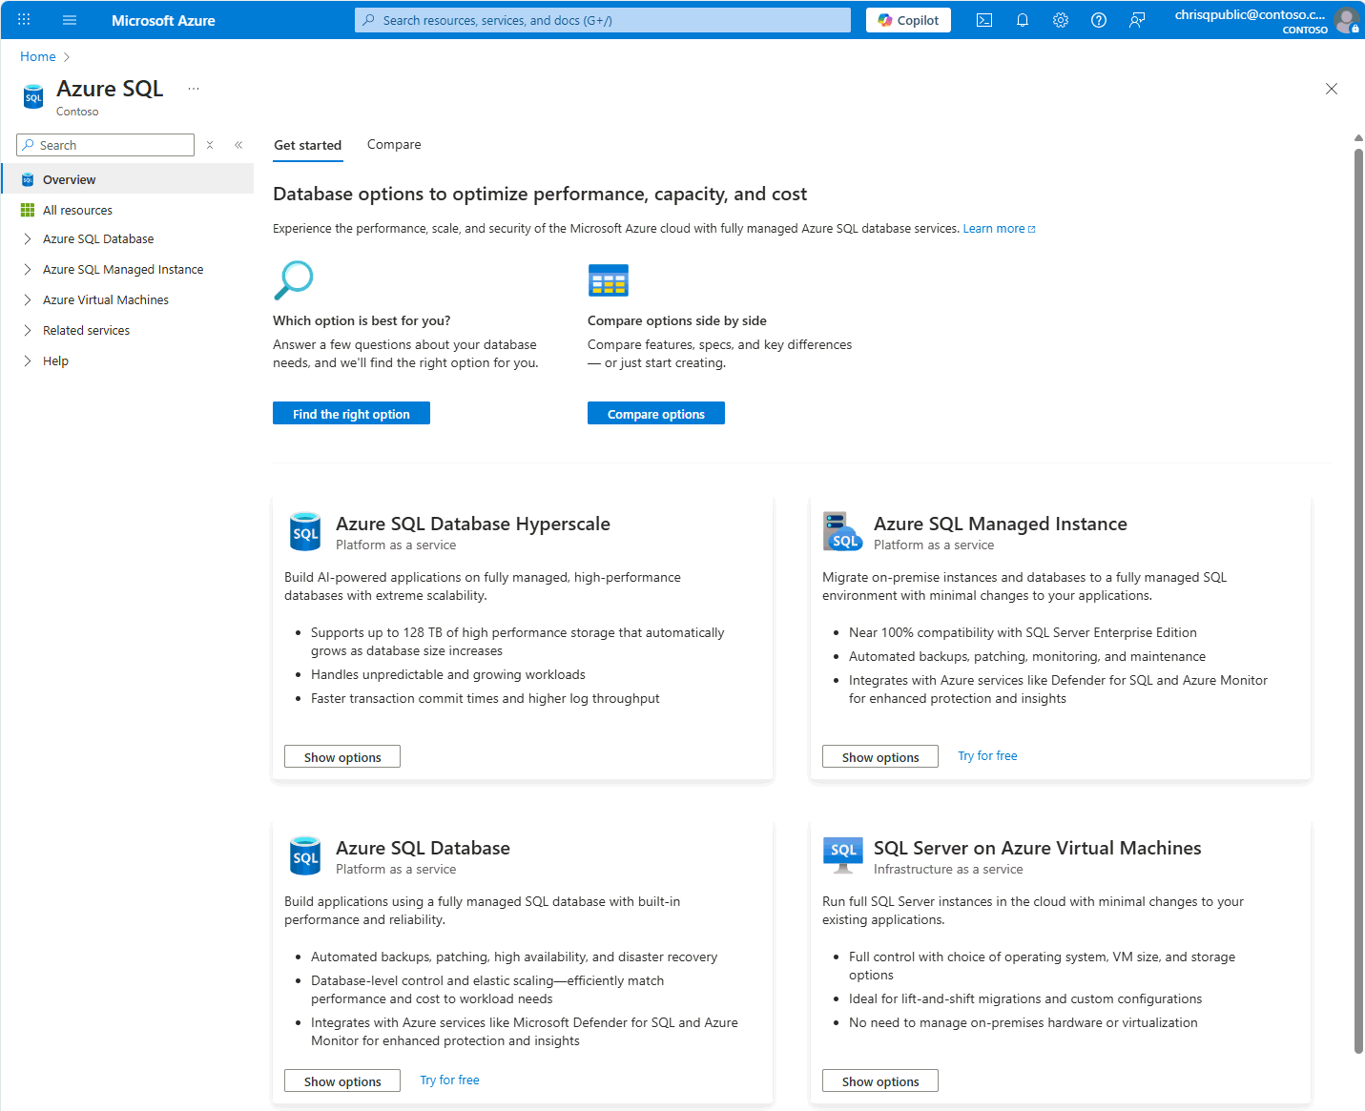This screenshot has width=1365, height=1111.
Task: Open portal settings via the gear icon
Action: click(x=1061, y=19)
